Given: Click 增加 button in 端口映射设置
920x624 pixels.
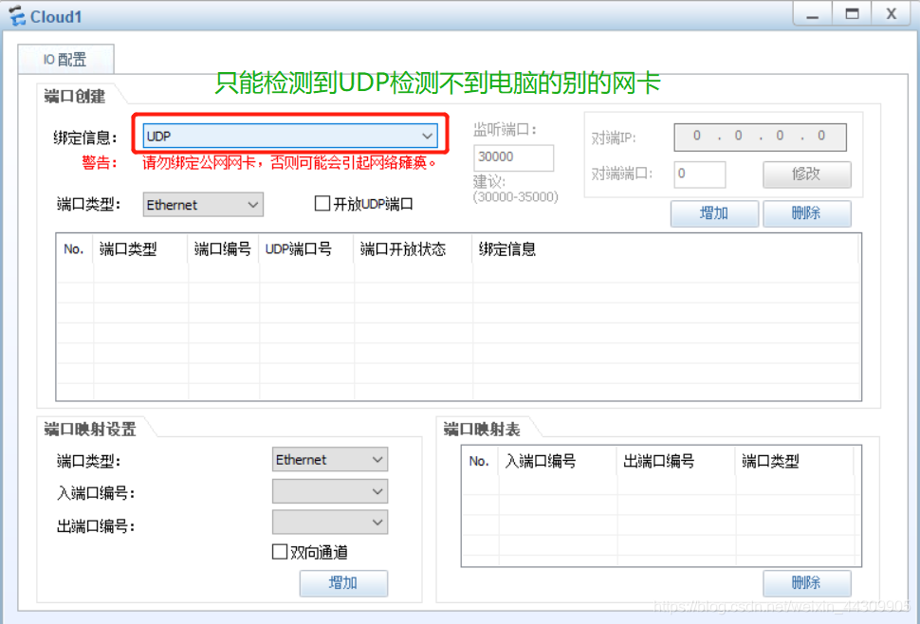Looking at the screenshot, I should [x=344, y=583].
